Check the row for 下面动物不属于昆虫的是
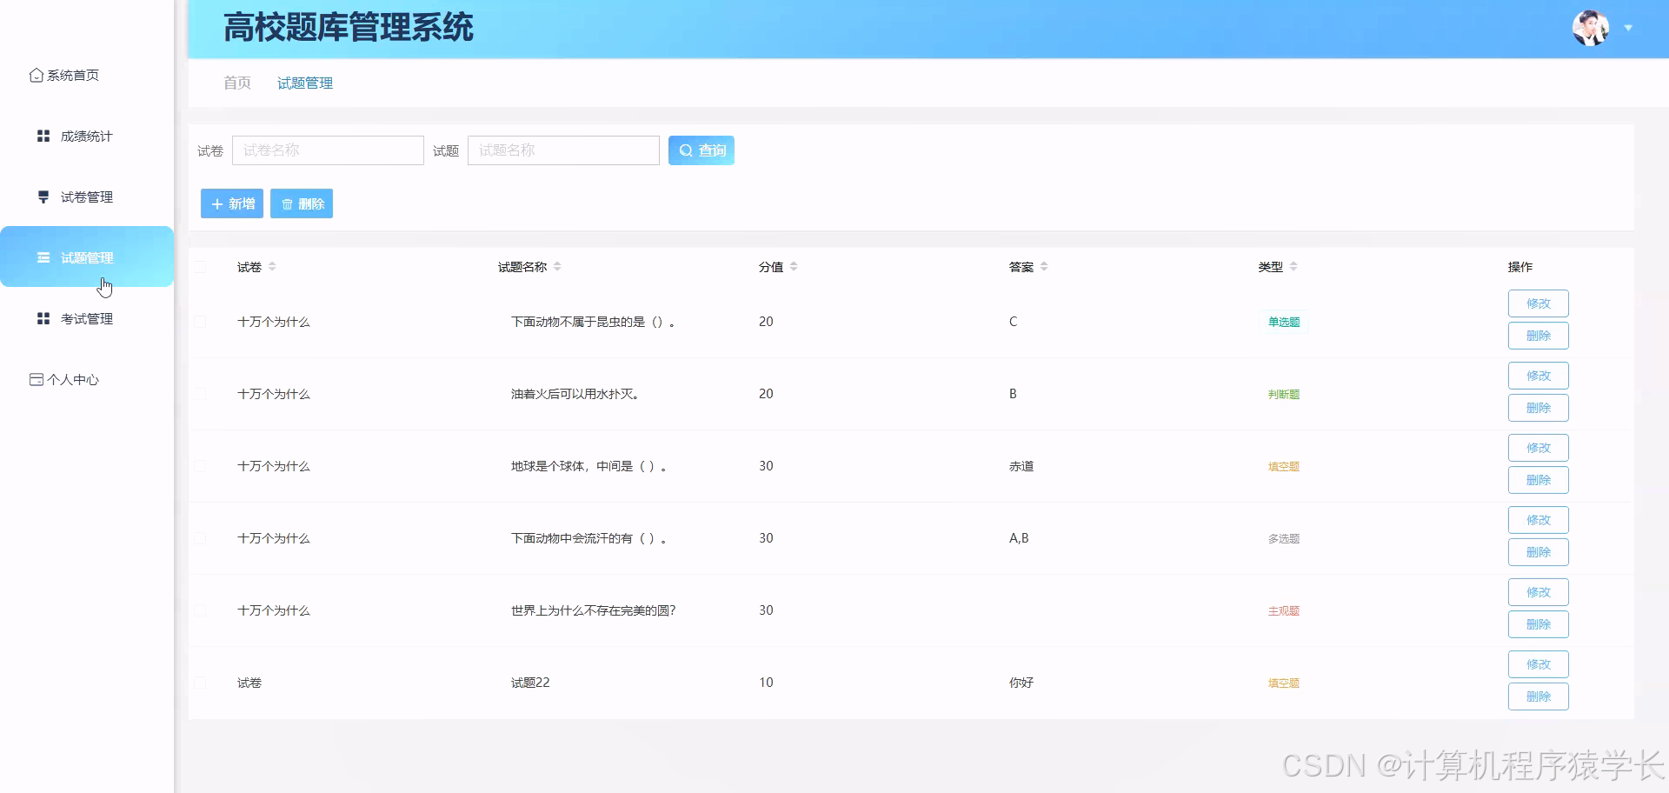Viewport: 1669px width, 793px height. point(200,322)
